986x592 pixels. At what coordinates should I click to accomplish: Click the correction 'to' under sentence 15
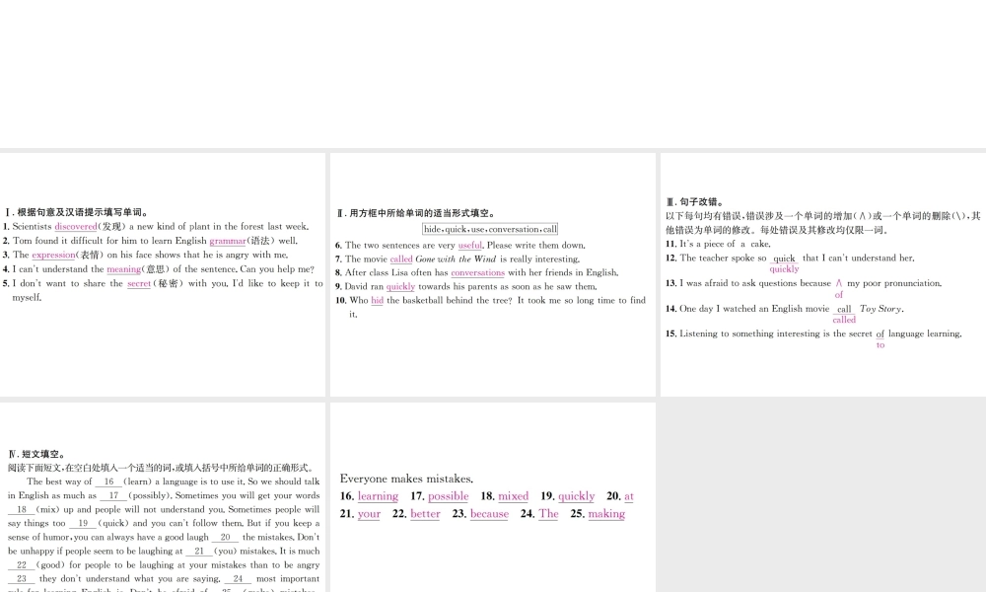click(880, 344)
